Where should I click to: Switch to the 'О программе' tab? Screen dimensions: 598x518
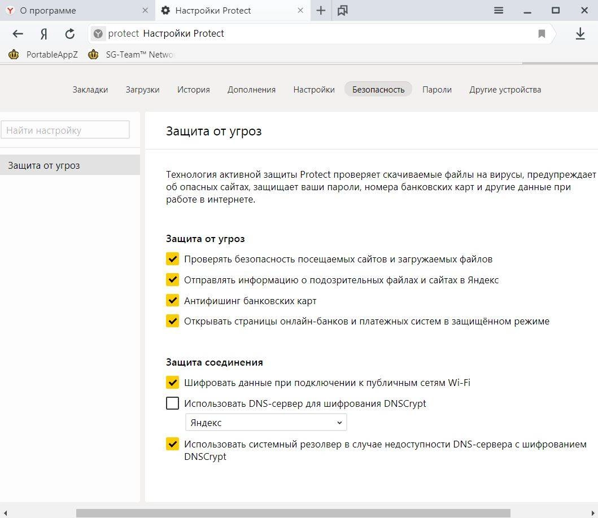(77, 10)
